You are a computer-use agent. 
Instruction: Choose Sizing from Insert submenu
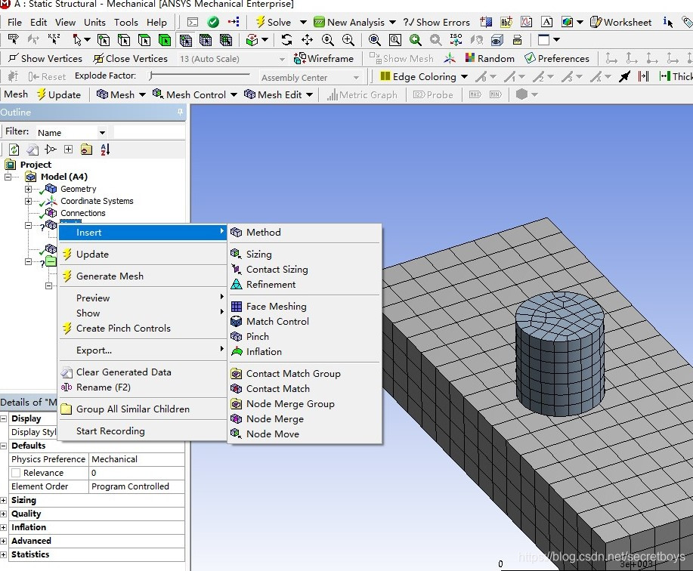point(305,255)
